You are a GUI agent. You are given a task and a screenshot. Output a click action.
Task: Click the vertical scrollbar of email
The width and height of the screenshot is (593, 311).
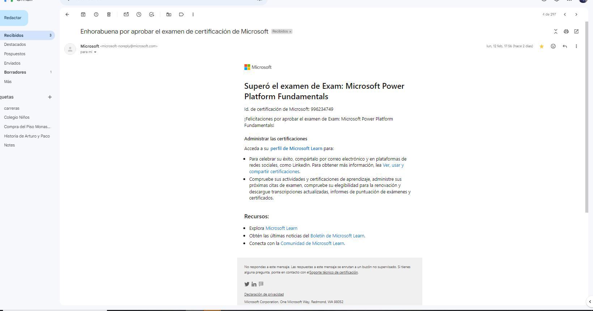click(x=587, y=117)
